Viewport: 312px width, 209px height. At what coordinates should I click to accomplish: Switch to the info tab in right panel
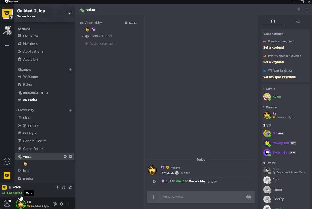tap(273, 21)
